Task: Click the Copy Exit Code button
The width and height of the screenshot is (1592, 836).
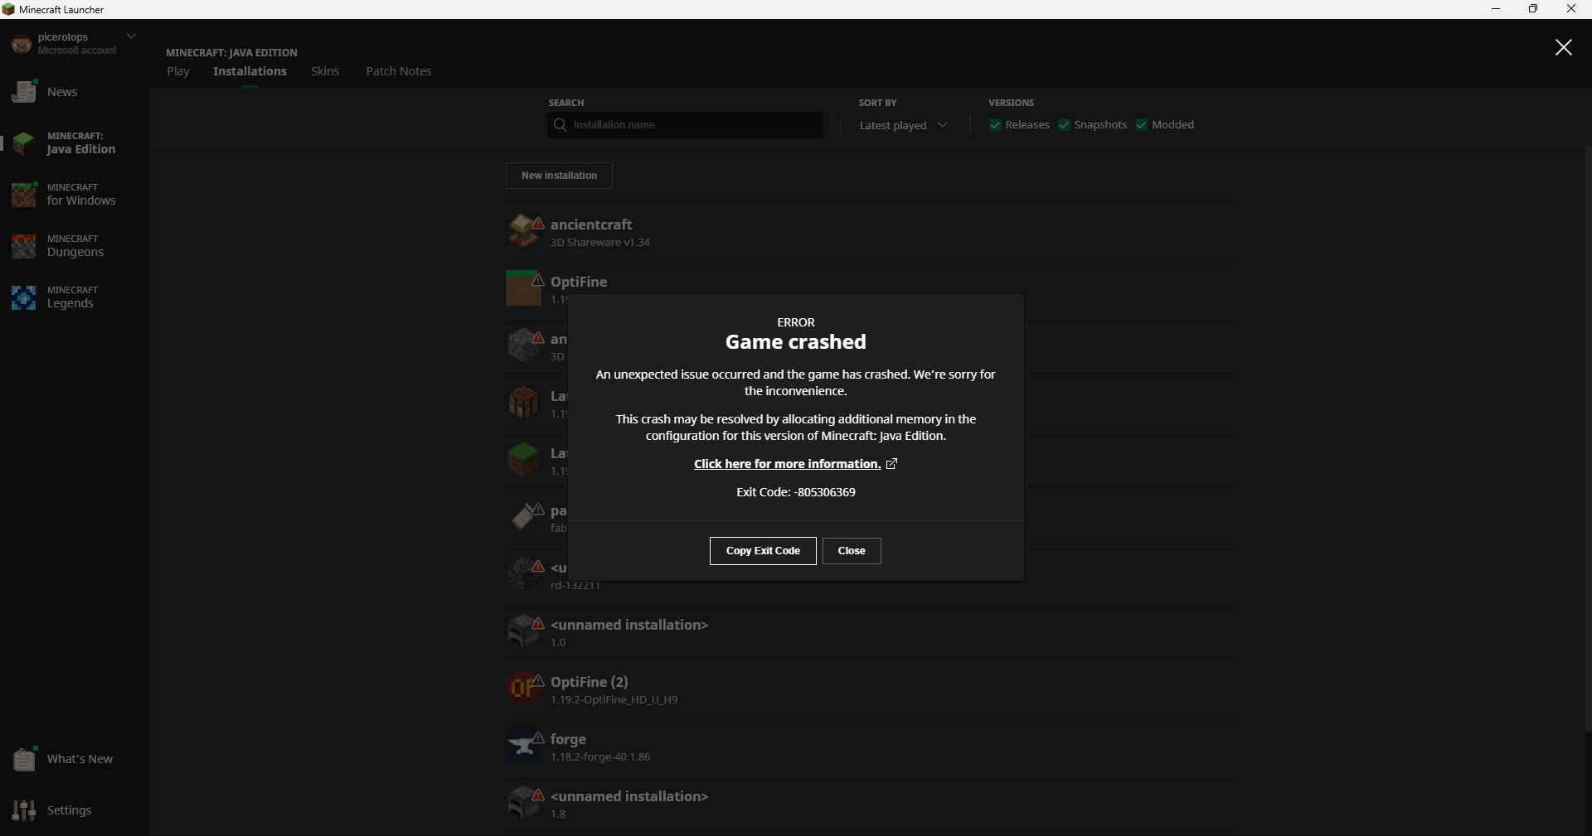Action: (763, 551)
